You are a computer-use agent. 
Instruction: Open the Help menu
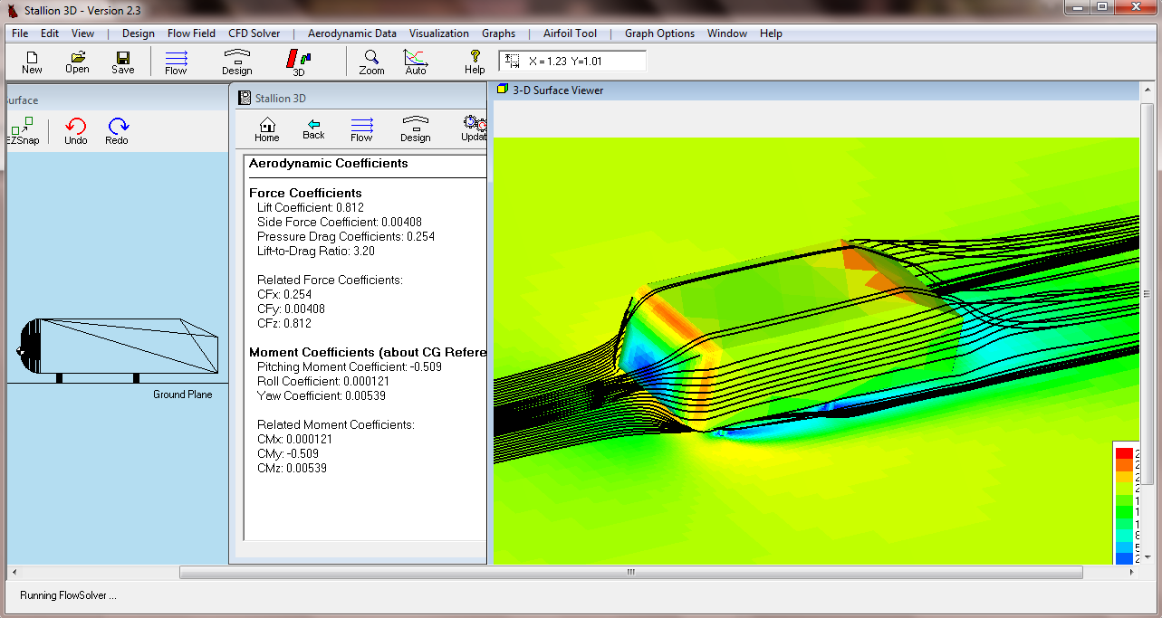click(772, 33)
